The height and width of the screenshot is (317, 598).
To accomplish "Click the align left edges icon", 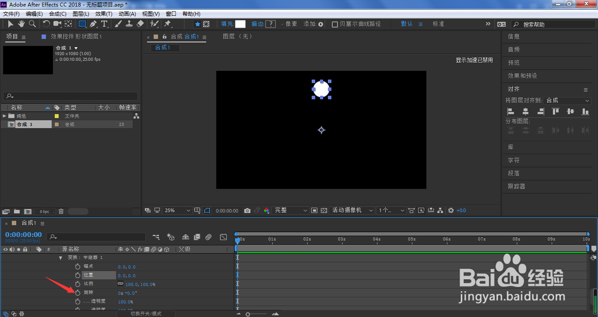I will click(x=510, y=111).
